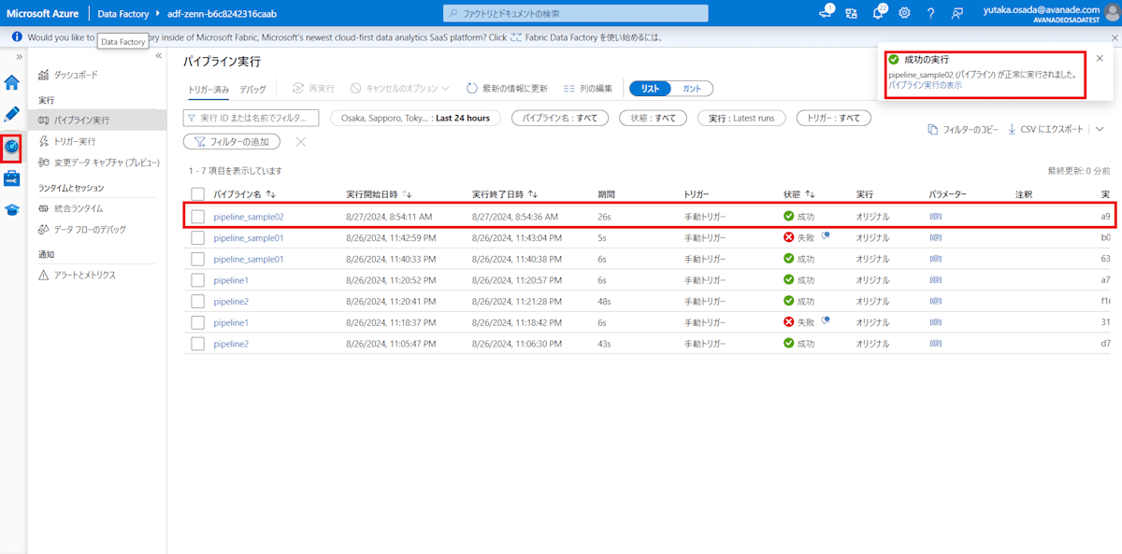This screenshot has width=1122, height=554.
Task: Open the pipeline_sample02 run link
Action: 249,216
